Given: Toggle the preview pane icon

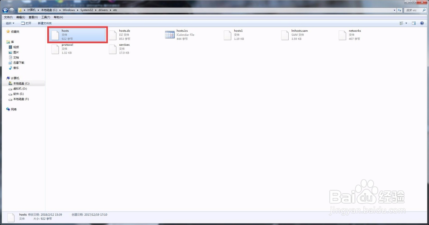Looking at the screenshot, I should pyautogui.click(x=414, y=23).
